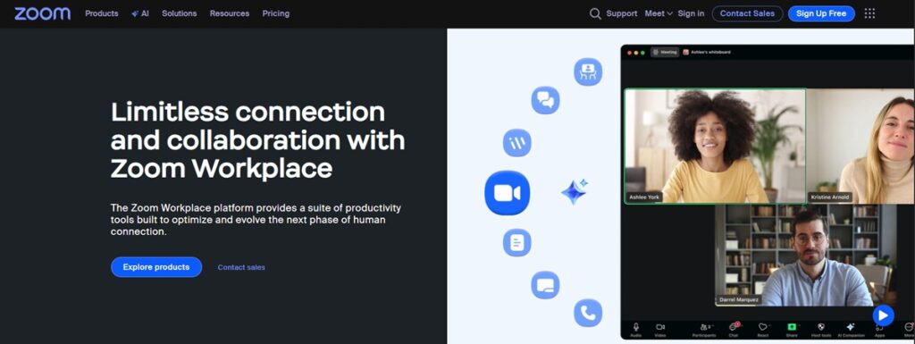The image size is (915, 344).
Task: Click the Phone handset floating icon
Action: click(588, 313)
